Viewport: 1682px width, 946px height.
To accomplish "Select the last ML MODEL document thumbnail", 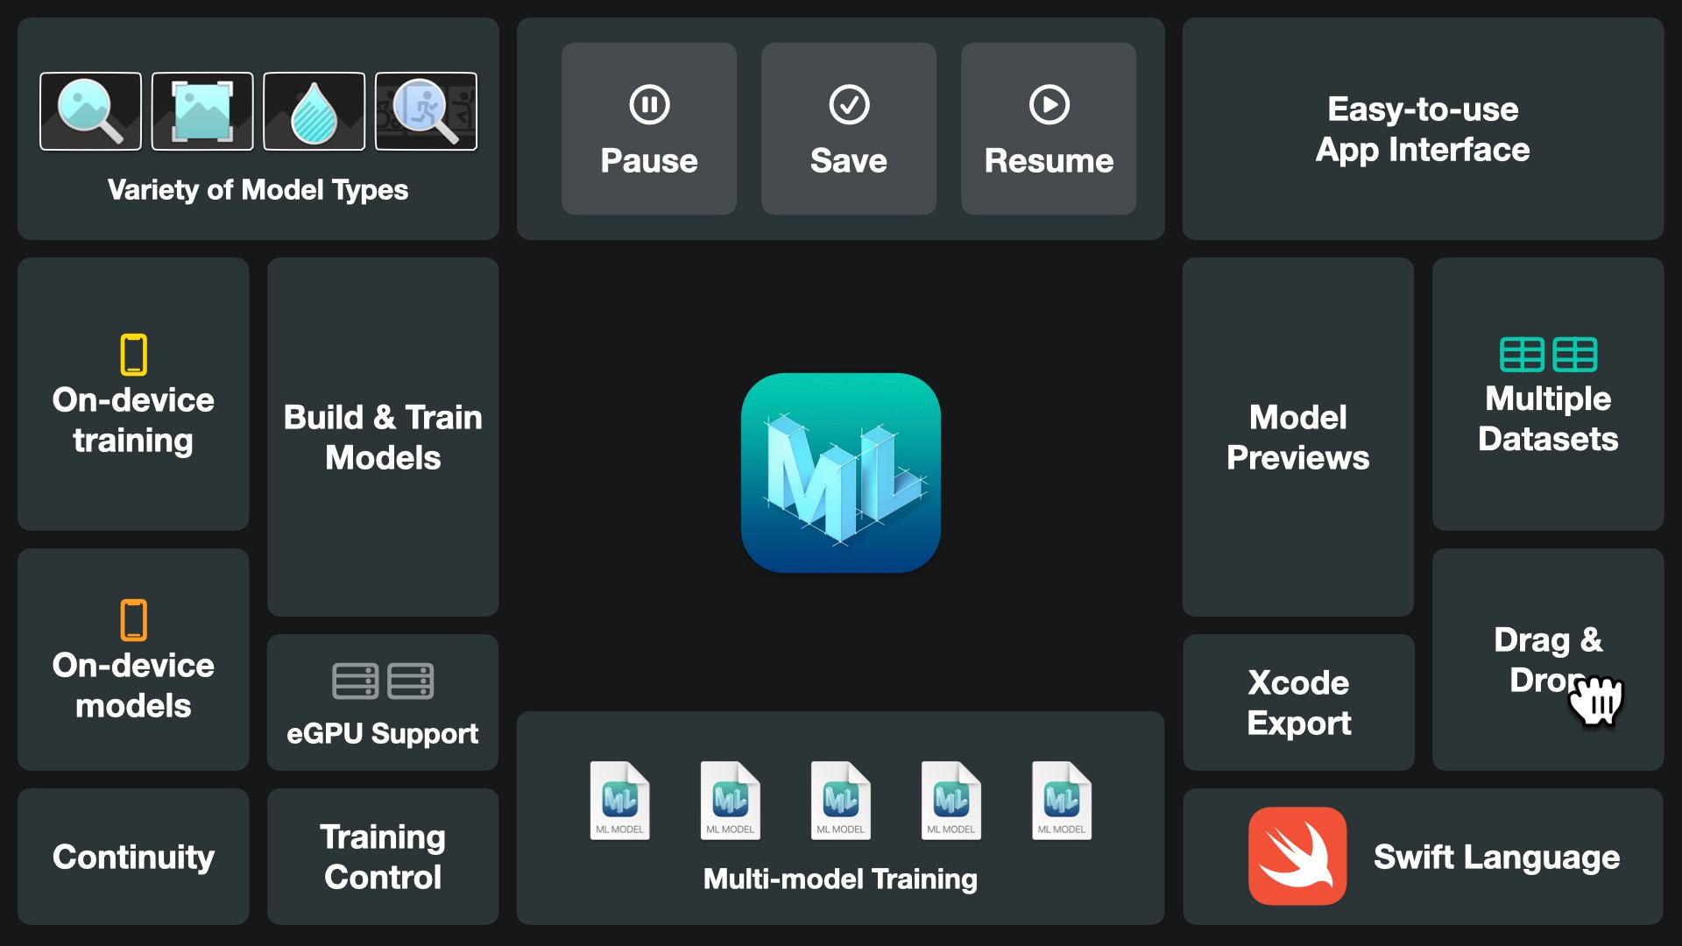I will point(1061,799).
